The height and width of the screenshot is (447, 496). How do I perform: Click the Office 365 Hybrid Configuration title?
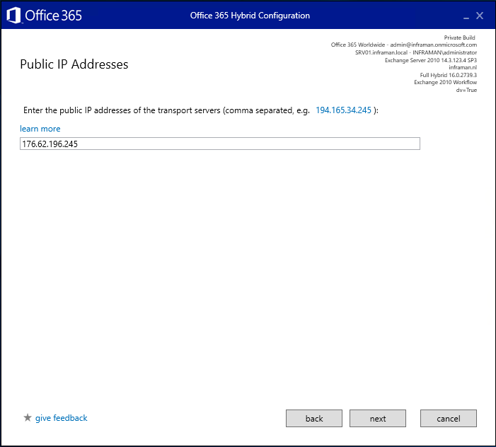coord(250,16)
